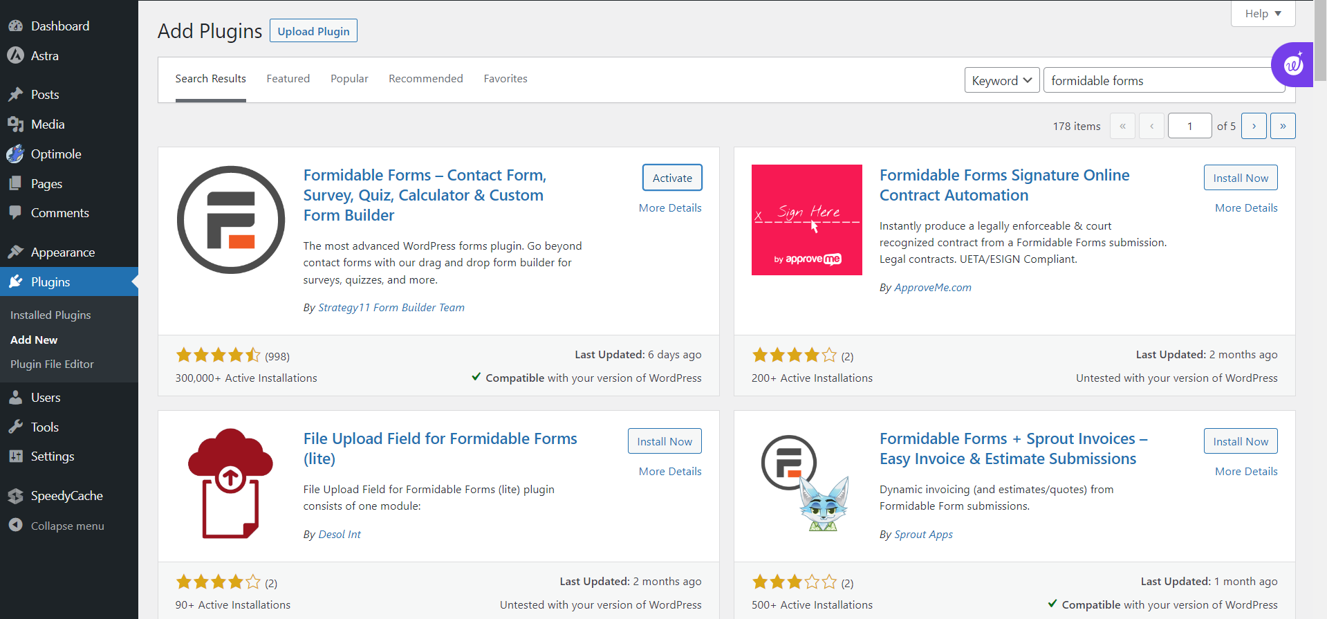Activate the Formidable Forms plugin

click(672, 178)
